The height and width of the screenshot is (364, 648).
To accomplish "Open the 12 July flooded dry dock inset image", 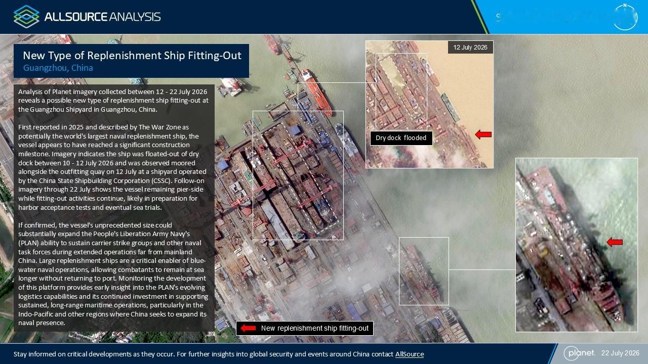I will click(429, 105).
